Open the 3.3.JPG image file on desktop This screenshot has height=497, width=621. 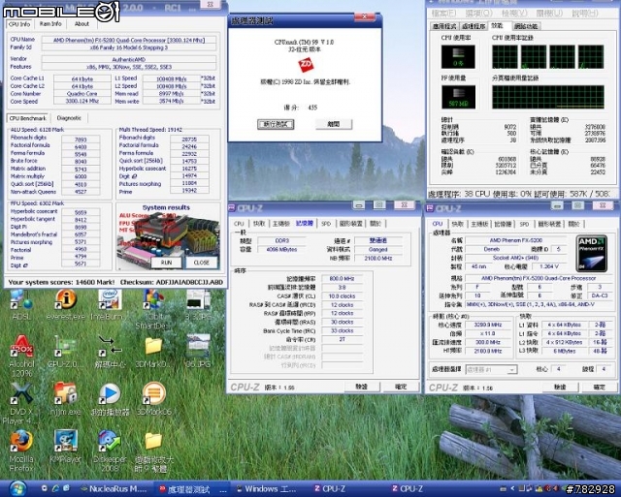coord(198,303)
